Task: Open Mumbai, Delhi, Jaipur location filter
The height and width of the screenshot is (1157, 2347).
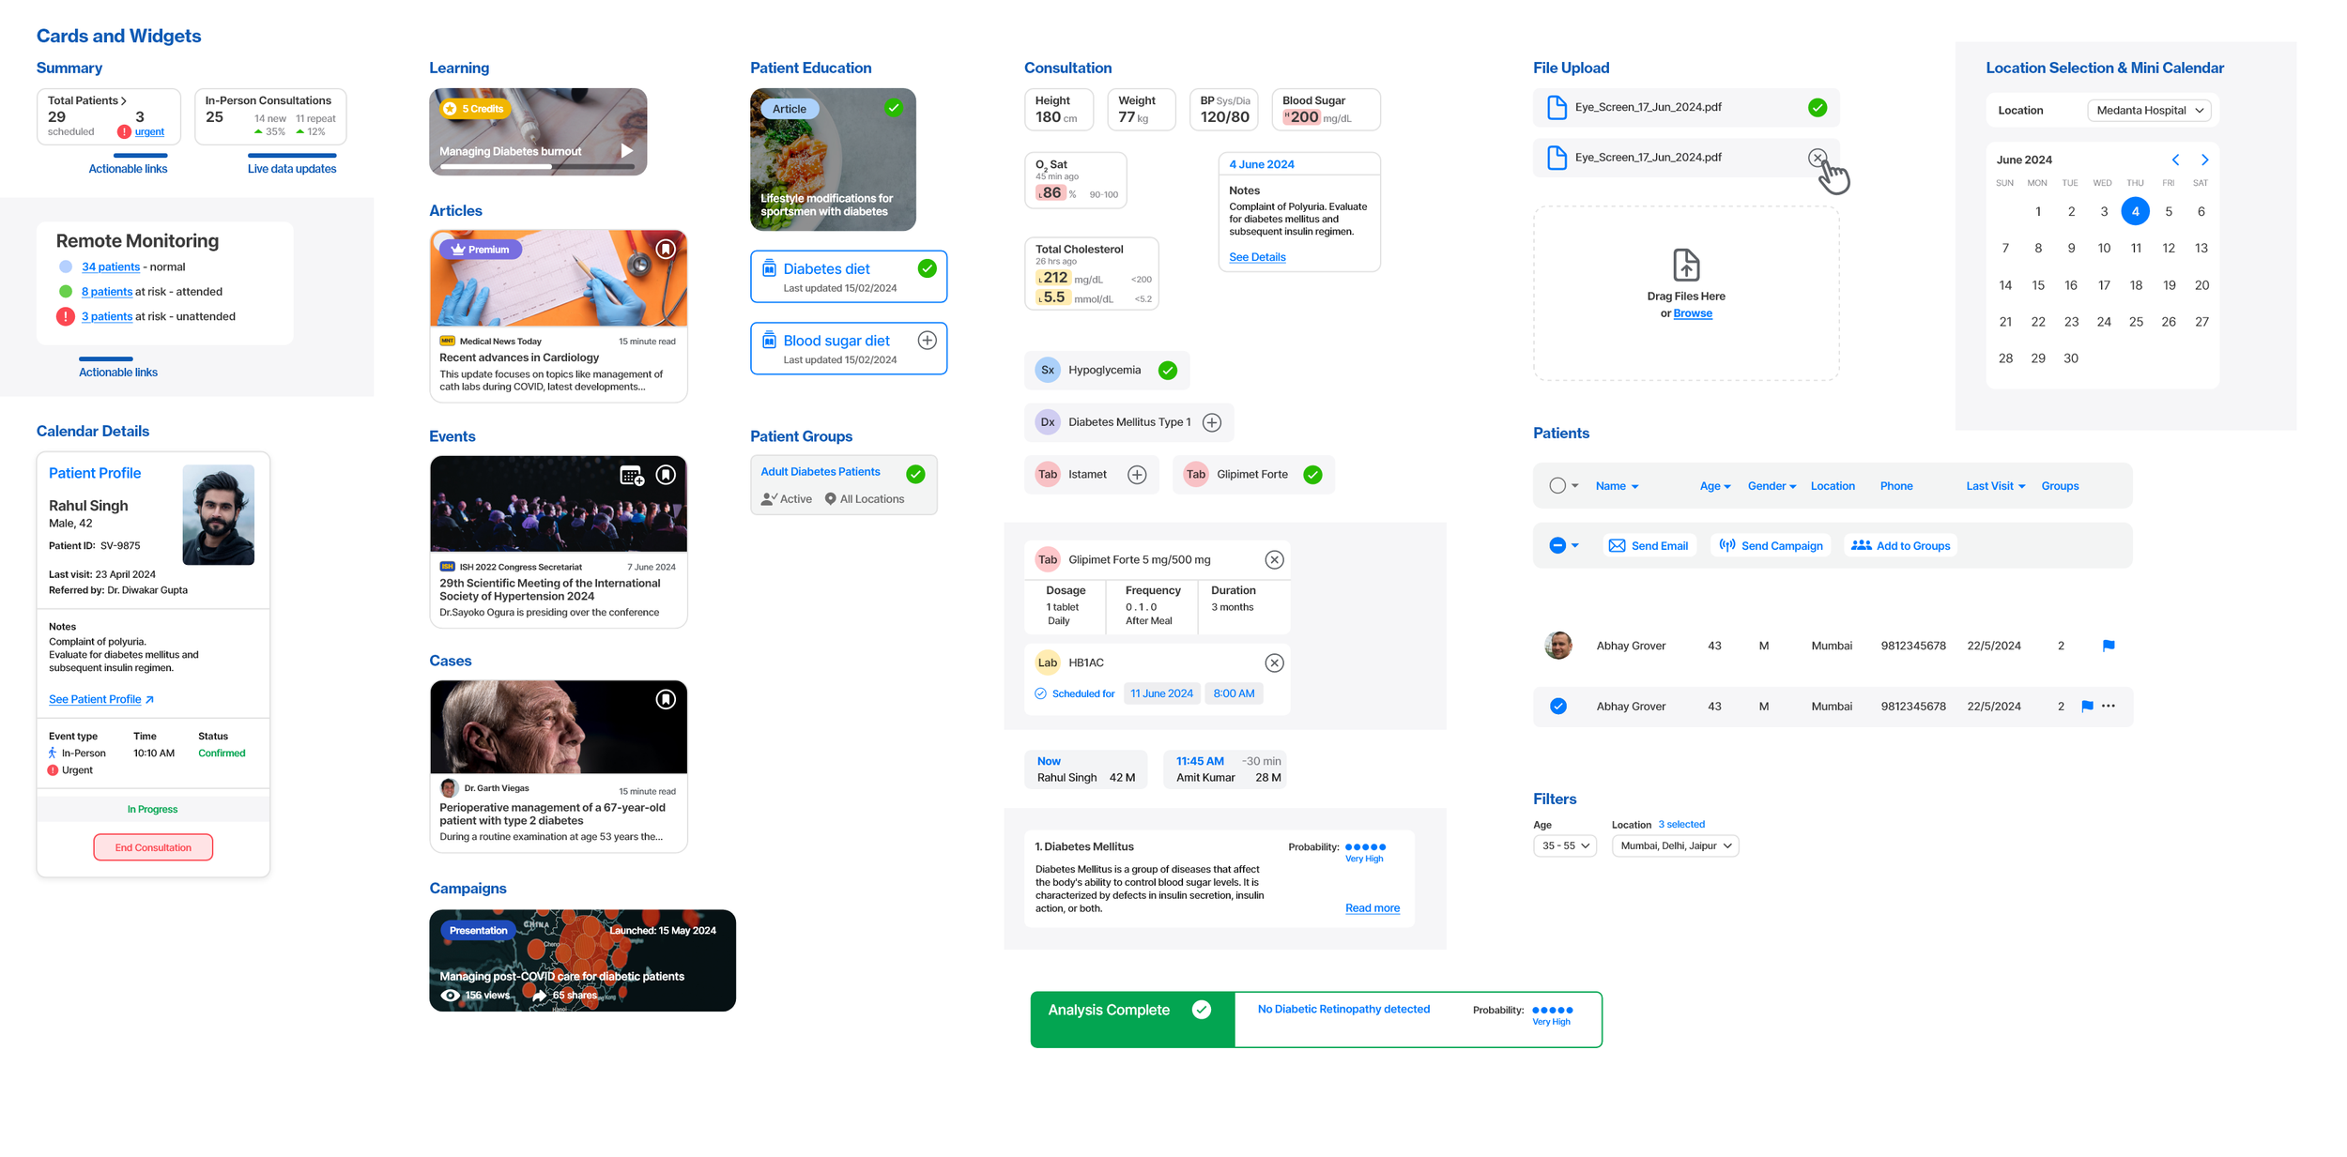Action: coord(1674,845)
